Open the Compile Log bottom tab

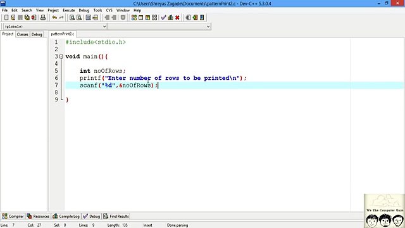[x=66, y=216]
